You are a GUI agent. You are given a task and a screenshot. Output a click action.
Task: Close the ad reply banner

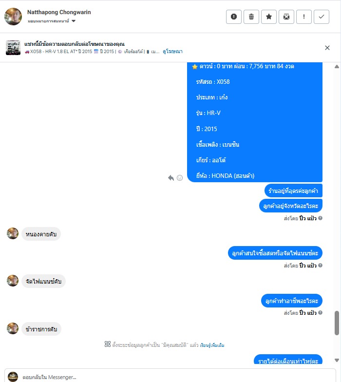[x=327, y=48]
